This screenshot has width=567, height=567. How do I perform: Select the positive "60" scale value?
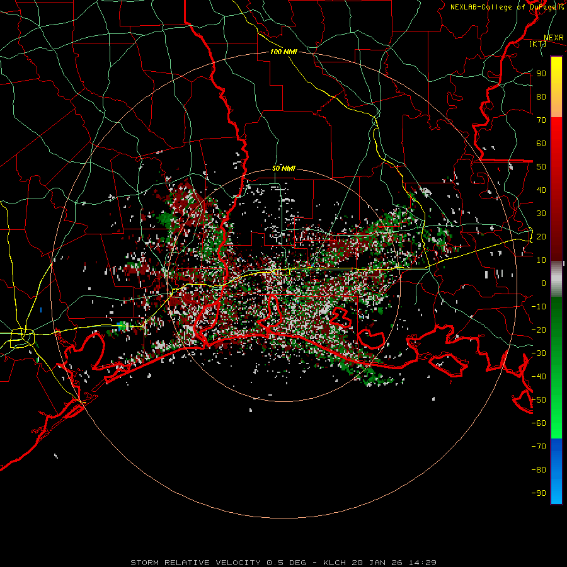(x=541, y=144)
